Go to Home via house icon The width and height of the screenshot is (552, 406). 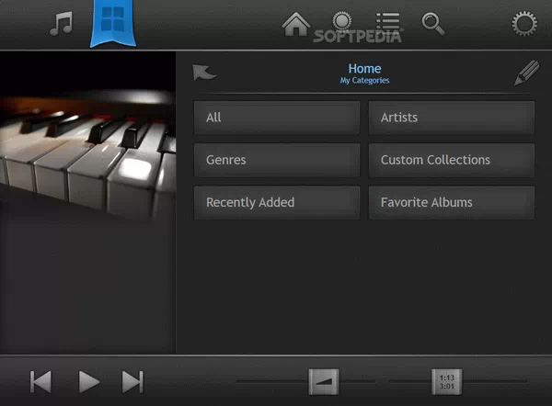[295, 24]
